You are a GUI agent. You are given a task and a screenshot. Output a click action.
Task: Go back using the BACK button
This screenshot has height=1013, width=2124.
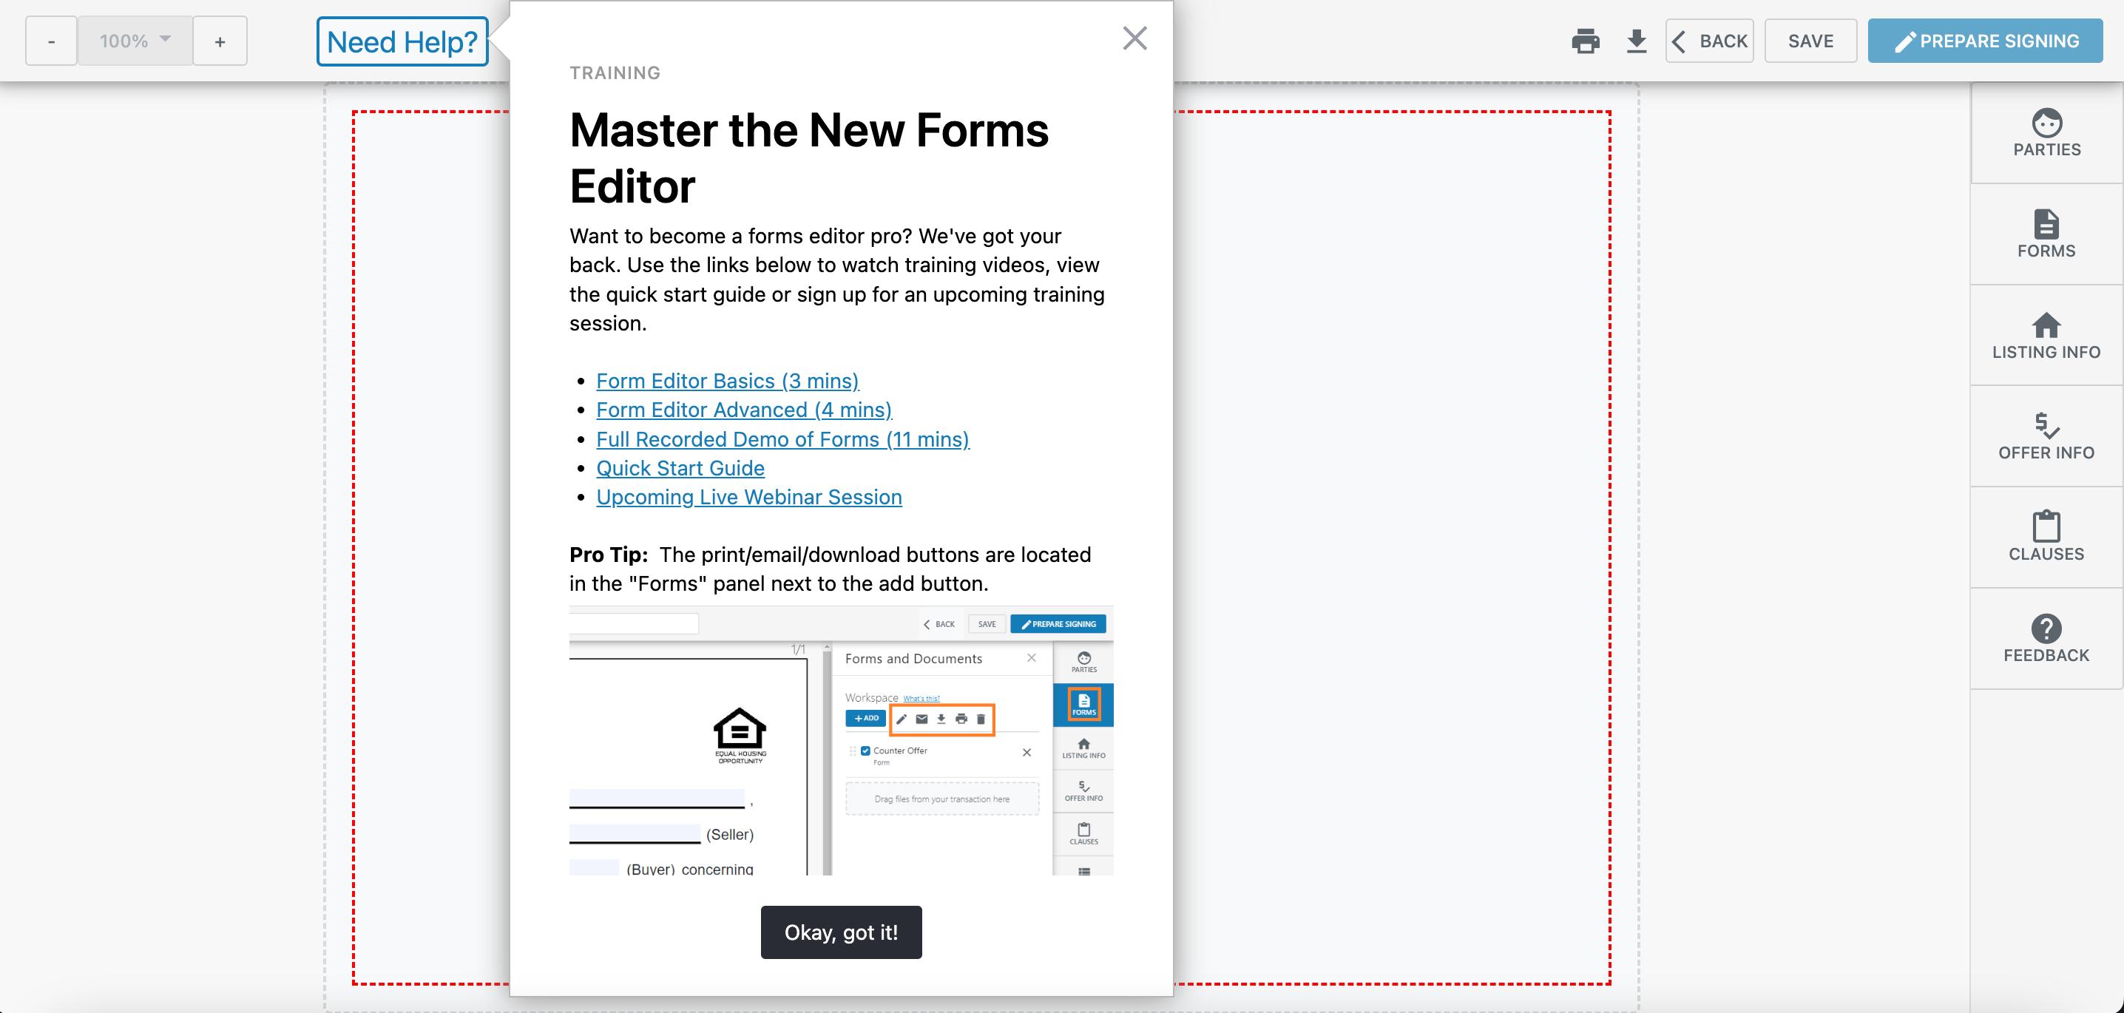click(x=1709, y=41)
